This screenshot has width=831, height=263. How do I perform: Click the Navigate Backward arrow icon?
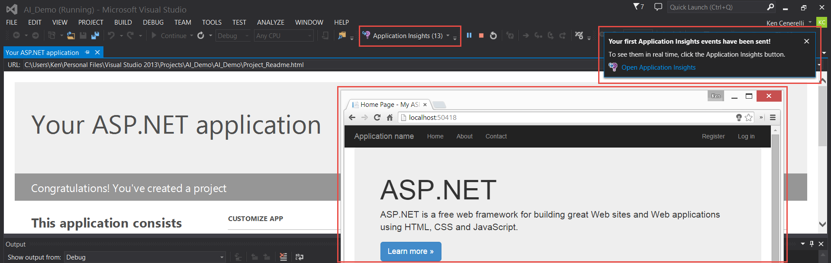(x=16, y=35)
